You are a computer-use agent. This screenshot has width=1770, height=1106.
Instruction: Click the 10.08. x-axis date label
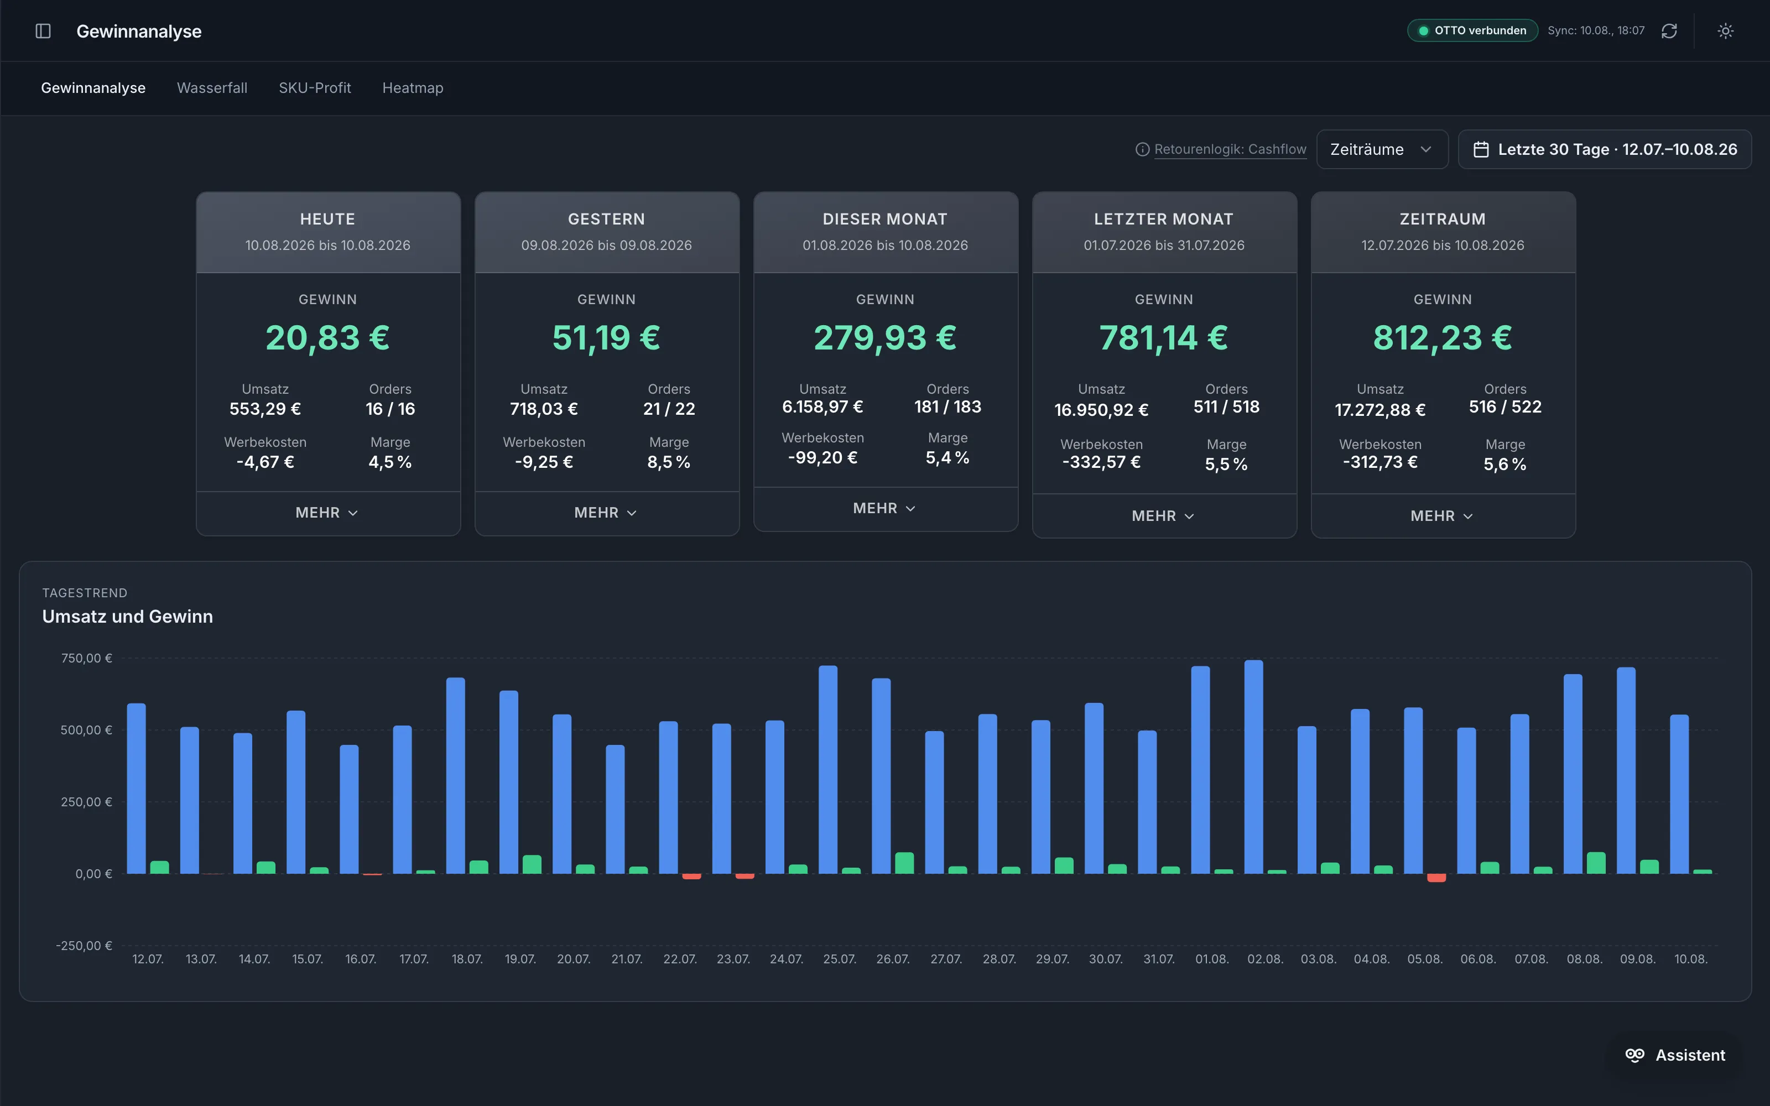pyautogui.click(x=1691, y=959)
